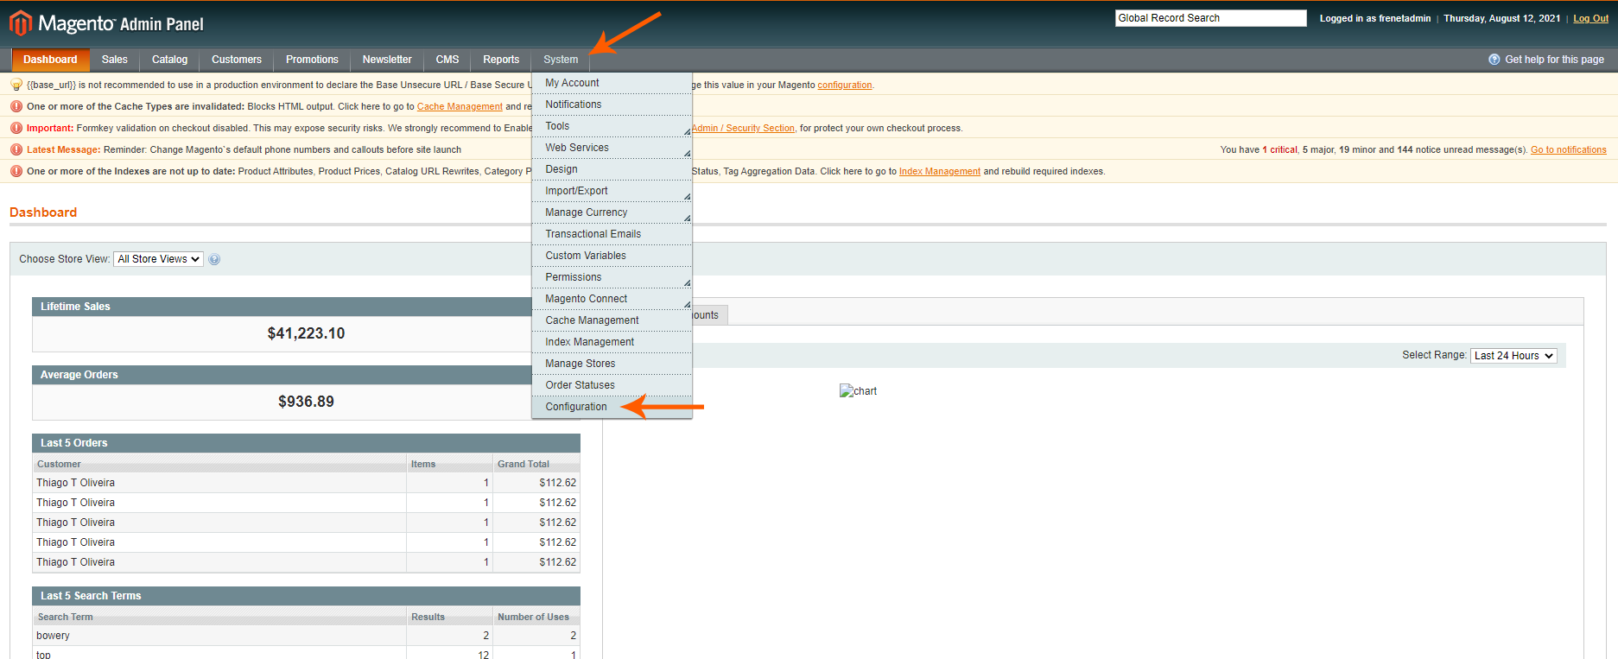
Task: Click the Results column header
Action: pos(449,617)
